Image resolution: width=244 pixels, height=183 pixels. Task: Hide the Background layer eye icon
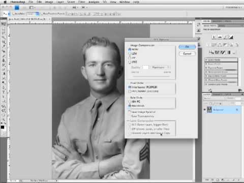pyautogui.click(x=205, y=110)
